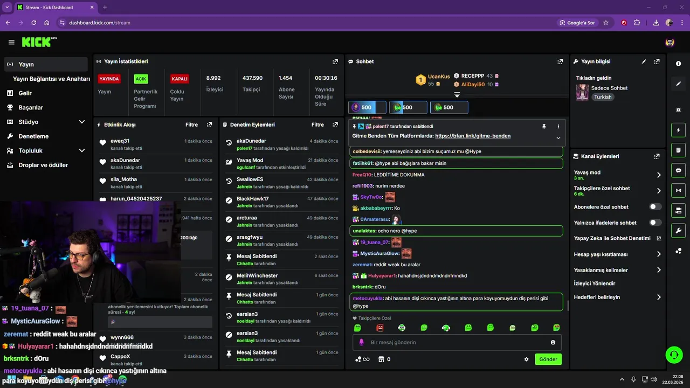Open the support headset button
Screen dimensions: 690x388
click(x=674, y=355)
